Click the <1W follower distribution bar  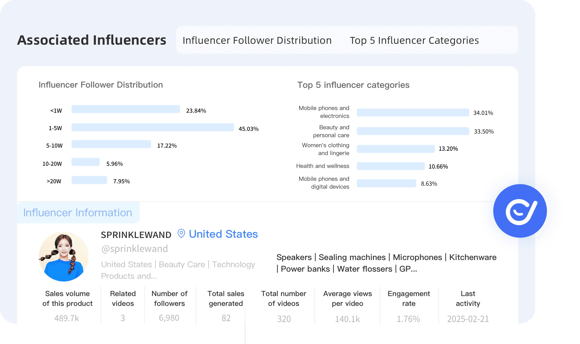[x=126, y=109]
